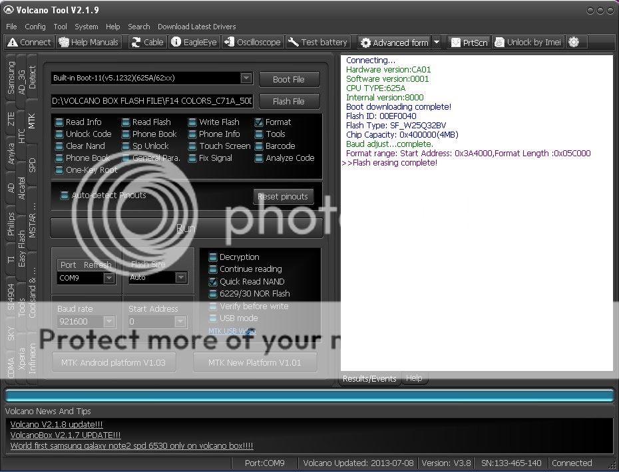Open Unlock by Imei tool
Viewport: 619px width, 472px height.
pyautogui.click(x=528, y=43)
